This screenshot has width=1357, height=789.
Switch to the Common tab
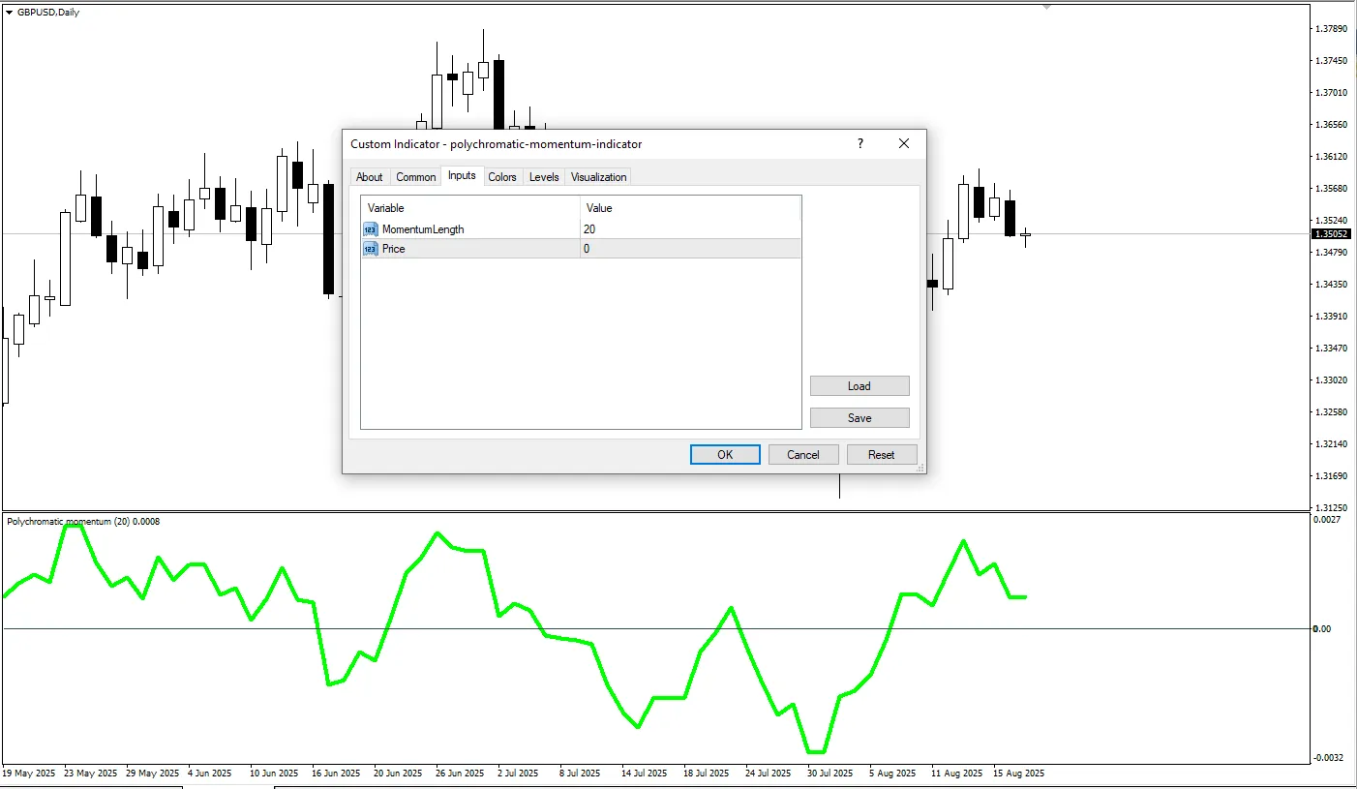[415, 176]
